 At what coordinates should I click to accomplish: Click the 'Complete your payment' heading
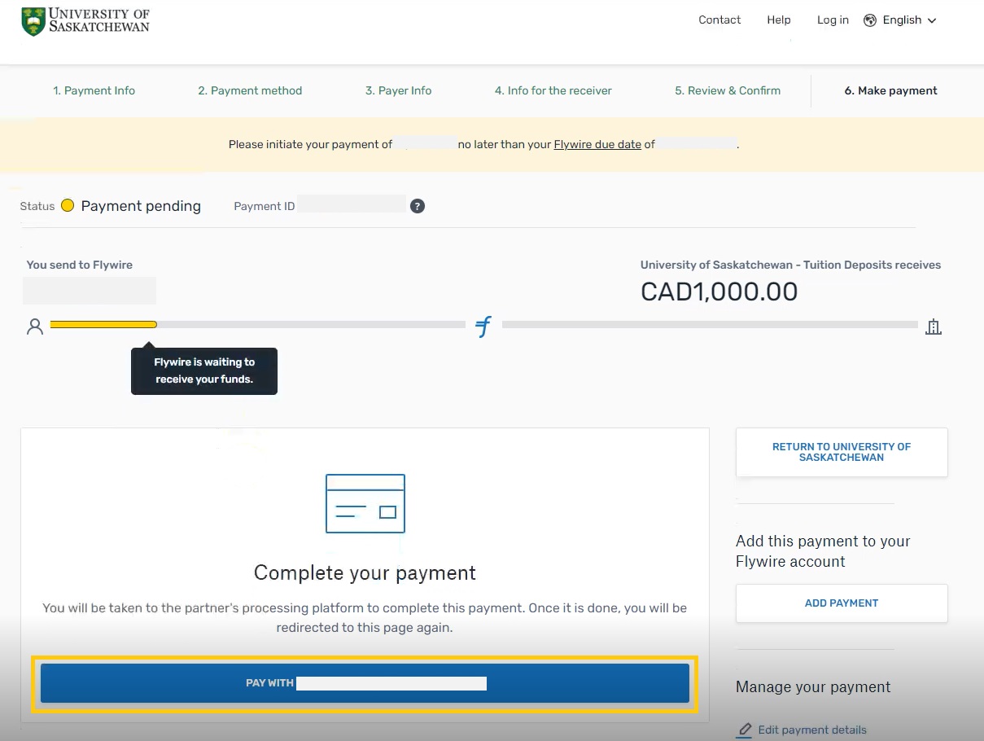coord(365,572)
